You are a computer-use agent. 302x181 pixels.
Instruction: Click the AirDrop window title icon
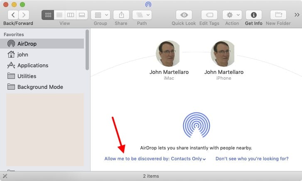[148, 4]
